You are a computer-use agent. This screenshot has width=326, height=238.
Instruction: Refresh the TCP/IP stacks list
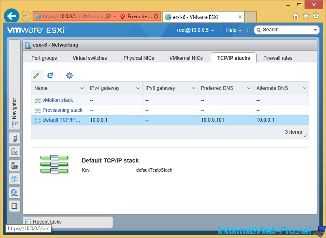coord(50,75)
